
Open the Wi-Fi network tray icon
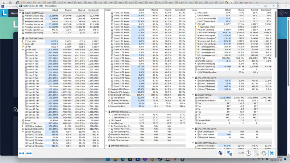(259, 159)
